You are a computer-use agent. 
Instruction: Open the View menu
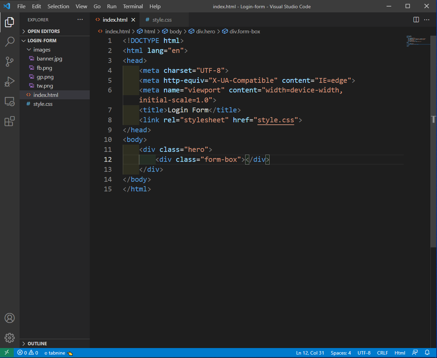pyautogui.click(x=81, y=6)
